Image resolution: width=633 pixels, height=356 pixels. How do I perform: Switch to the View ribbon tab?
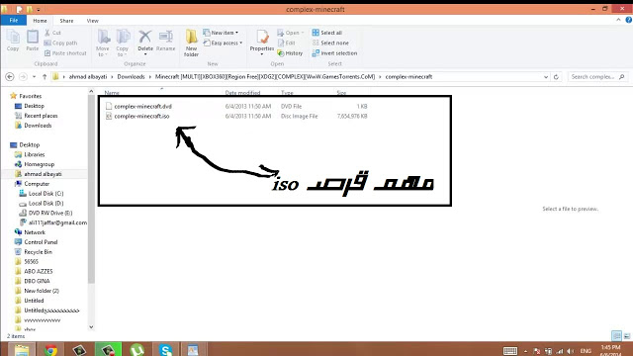(92, 21)
